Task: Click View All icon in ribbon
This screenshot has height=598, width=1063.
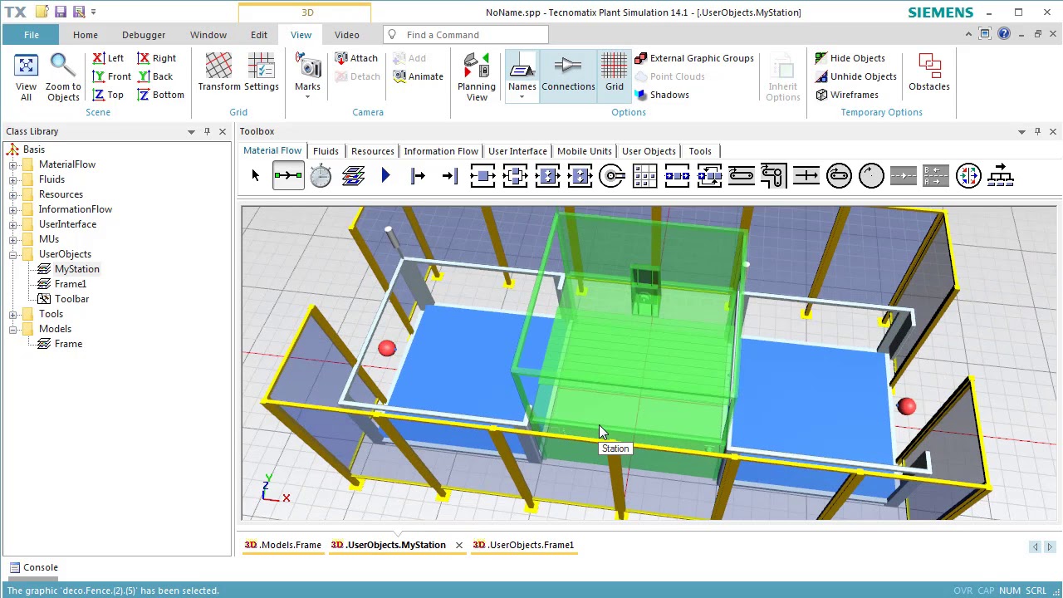Action: [26, 77]
